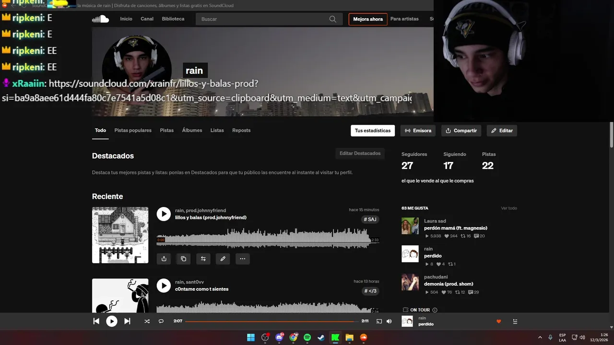Open Biblioteca in top navigation
614x345 pixels.
173,19
